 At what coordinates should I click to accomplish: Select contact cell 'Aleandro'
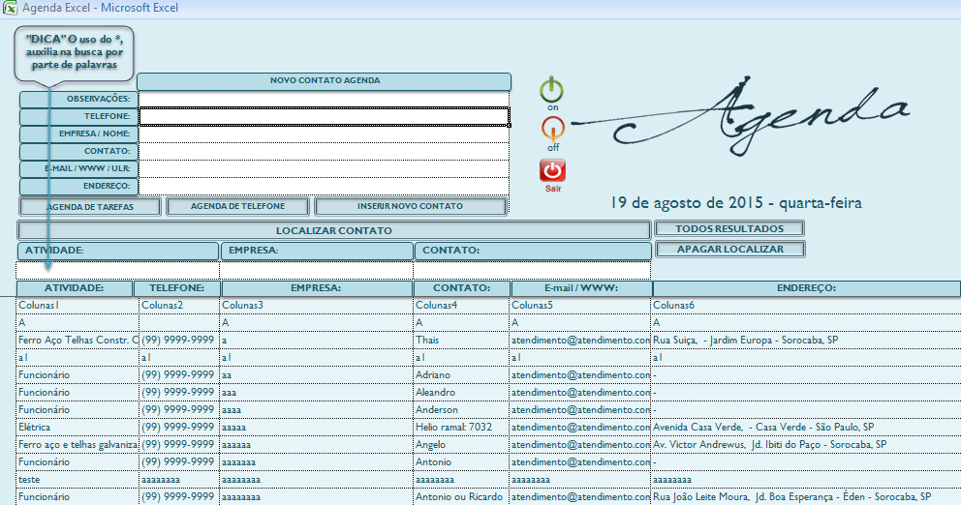pos(461,393)
